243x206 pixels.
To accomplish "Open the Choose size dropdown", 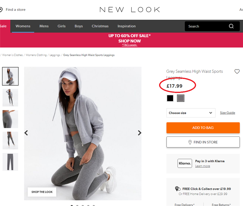I will [x=191, y=113].
